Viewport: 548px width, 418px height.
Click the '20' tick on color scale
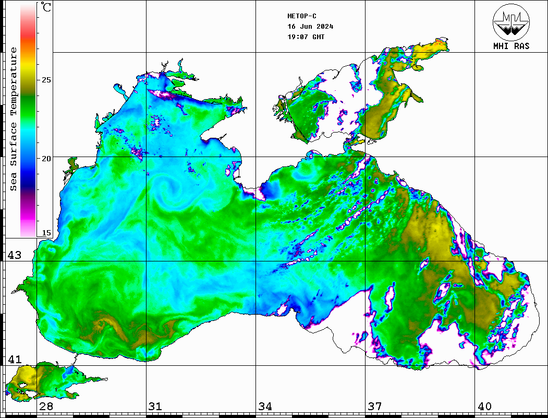(46, 159)
